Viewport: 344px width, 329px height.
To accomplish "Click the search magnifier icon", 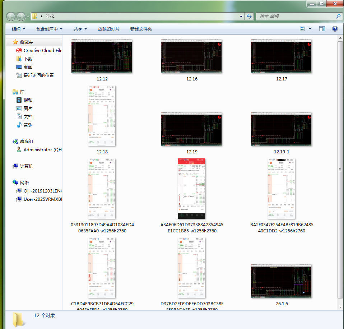I will [x=338, y=17].
